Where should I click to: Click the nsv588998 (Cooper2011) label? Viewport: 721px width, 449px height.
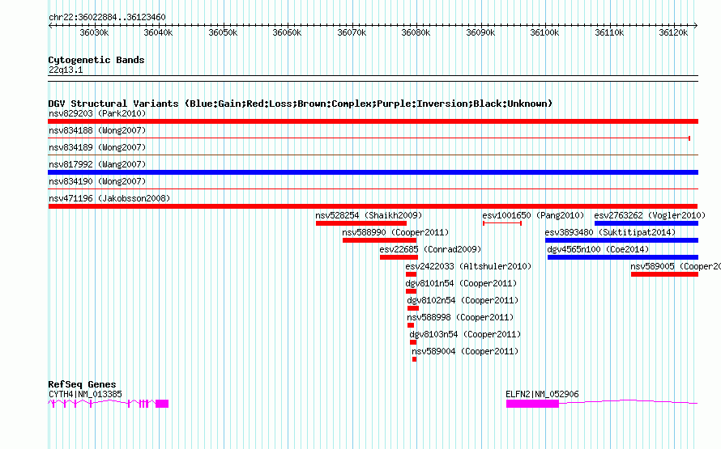[x=460, y=317]
